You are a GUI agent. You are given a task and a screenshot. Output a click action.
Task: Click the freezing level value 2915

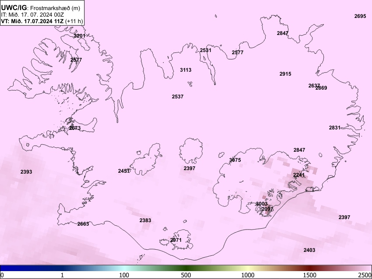(x=285, y=74)
